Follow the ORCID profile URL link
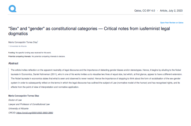Screen dimensions: 191x126 pos(35,113)
